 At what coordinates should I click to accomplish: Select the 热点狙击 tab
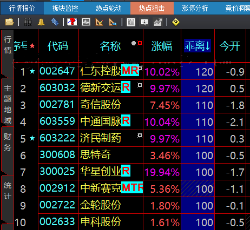tap(152, 8)
